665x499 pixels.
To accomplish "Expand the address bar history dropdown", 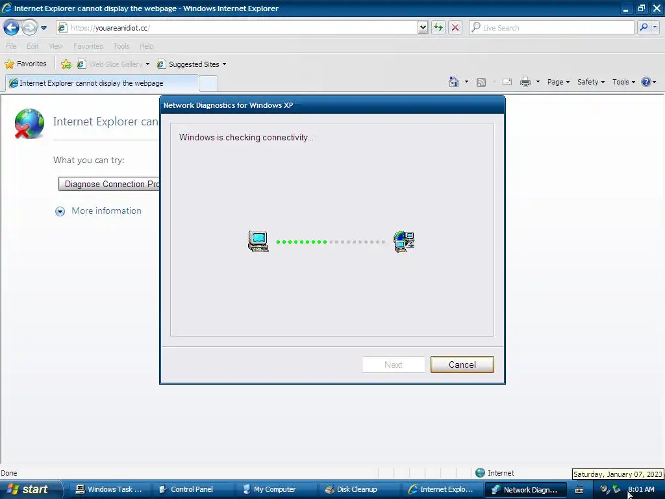I will pos(422,28).
